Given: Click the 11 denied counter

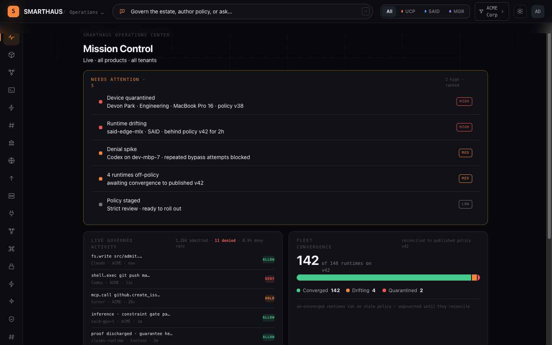Looking at the screenshot, I should click(x=225, y=241).
